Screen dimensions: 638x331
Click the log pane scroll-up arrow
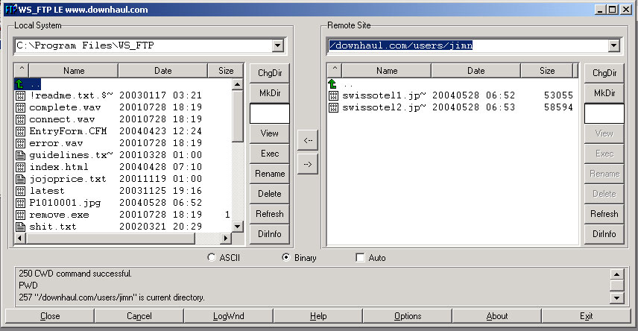(617, 274)
